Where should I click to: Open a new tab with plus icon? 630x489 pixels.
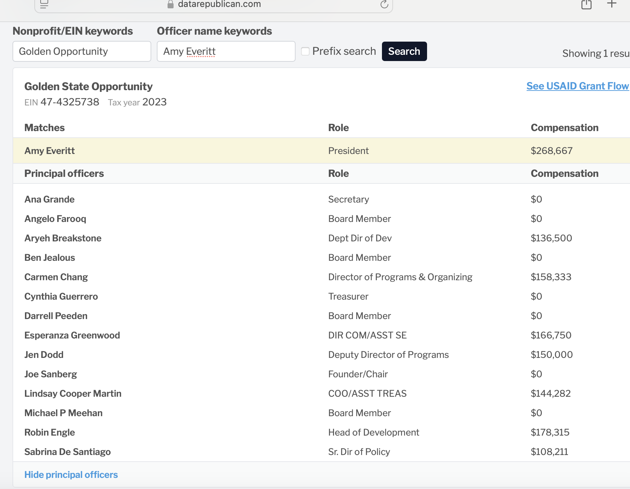coord(612,4)
